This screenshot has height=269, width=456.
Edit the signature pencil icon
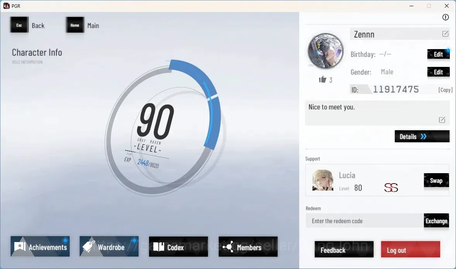click(442, 120)
